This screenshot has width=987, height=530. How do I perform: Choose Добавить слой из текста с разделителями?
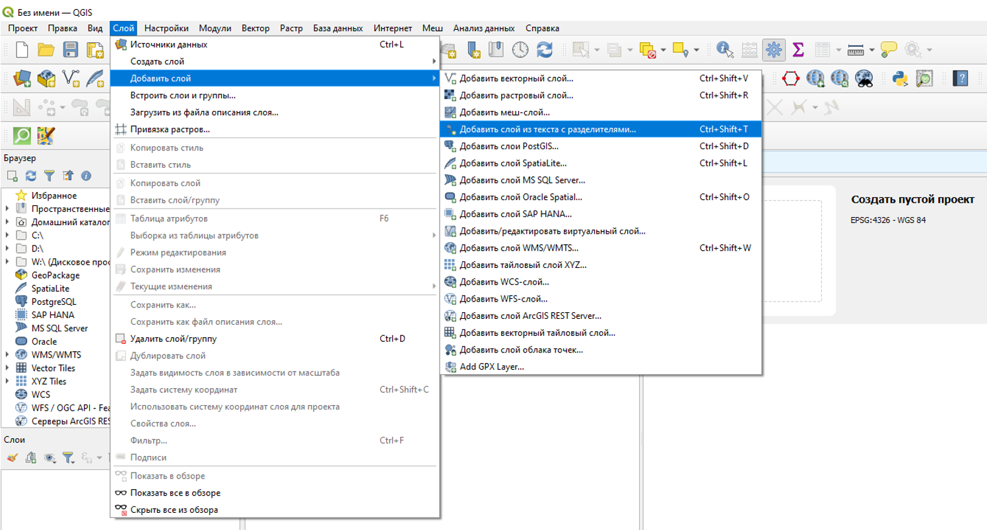click(547, 129)
